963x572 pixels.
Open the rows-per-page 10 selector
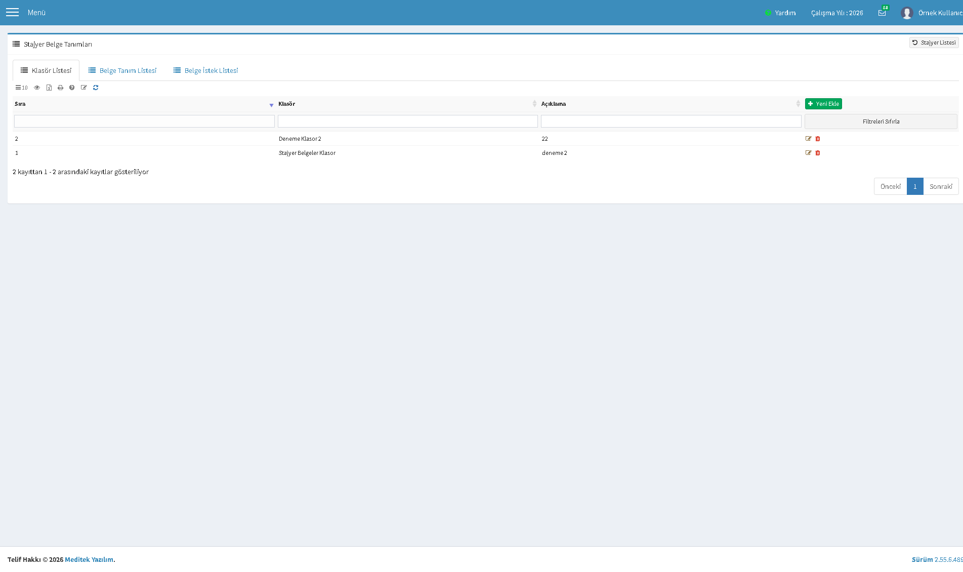22,88
